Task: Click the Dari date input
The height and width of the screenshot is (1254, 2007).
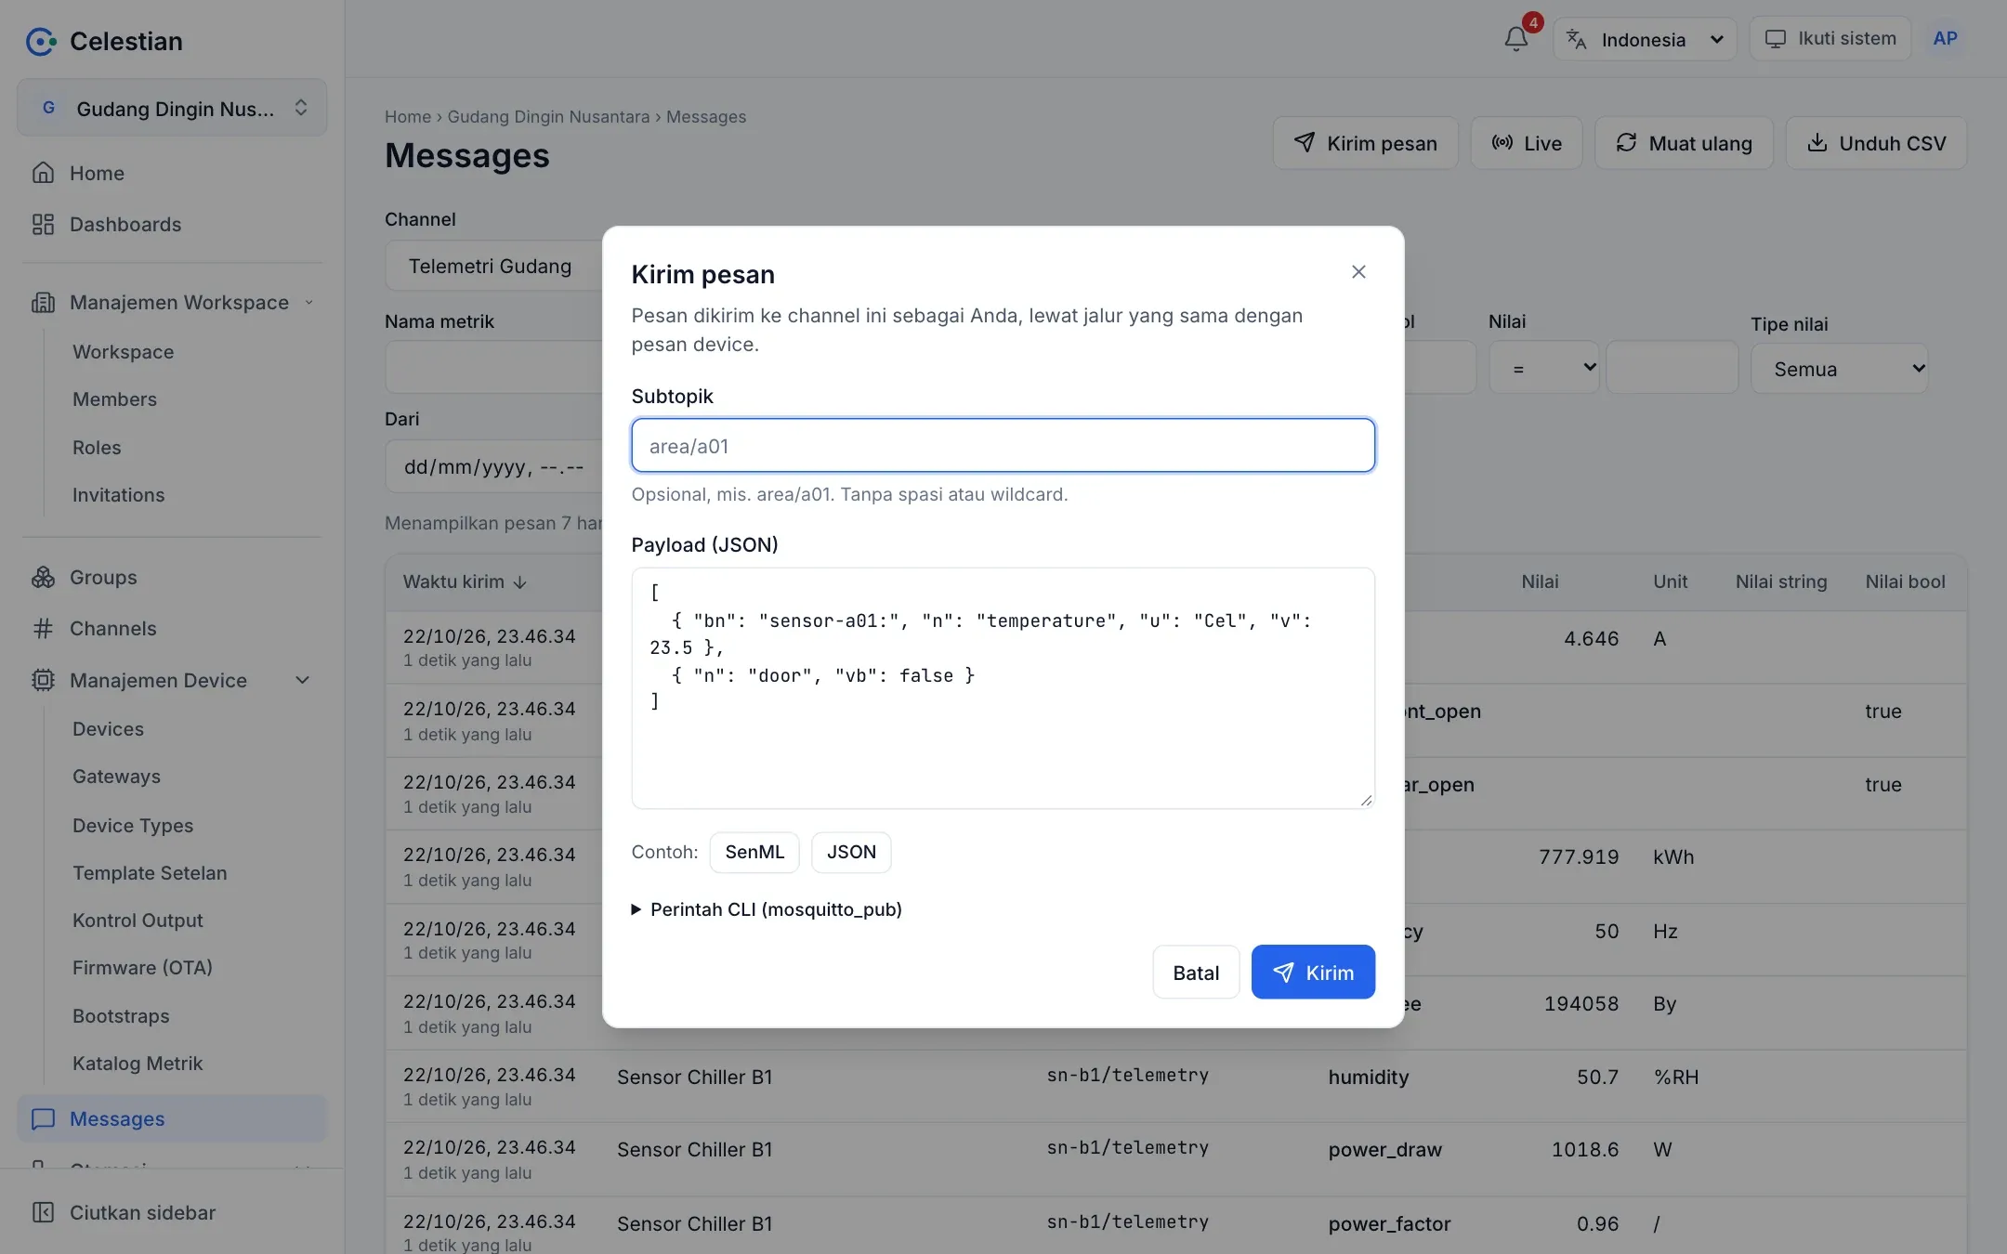Action: [x=493, y=466]
